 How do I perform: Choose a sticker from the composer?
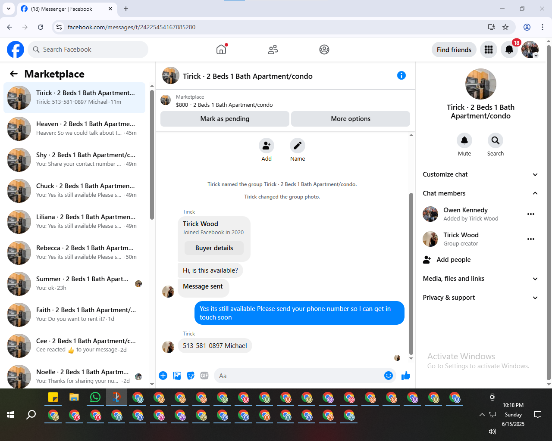(x=191, y=376)
